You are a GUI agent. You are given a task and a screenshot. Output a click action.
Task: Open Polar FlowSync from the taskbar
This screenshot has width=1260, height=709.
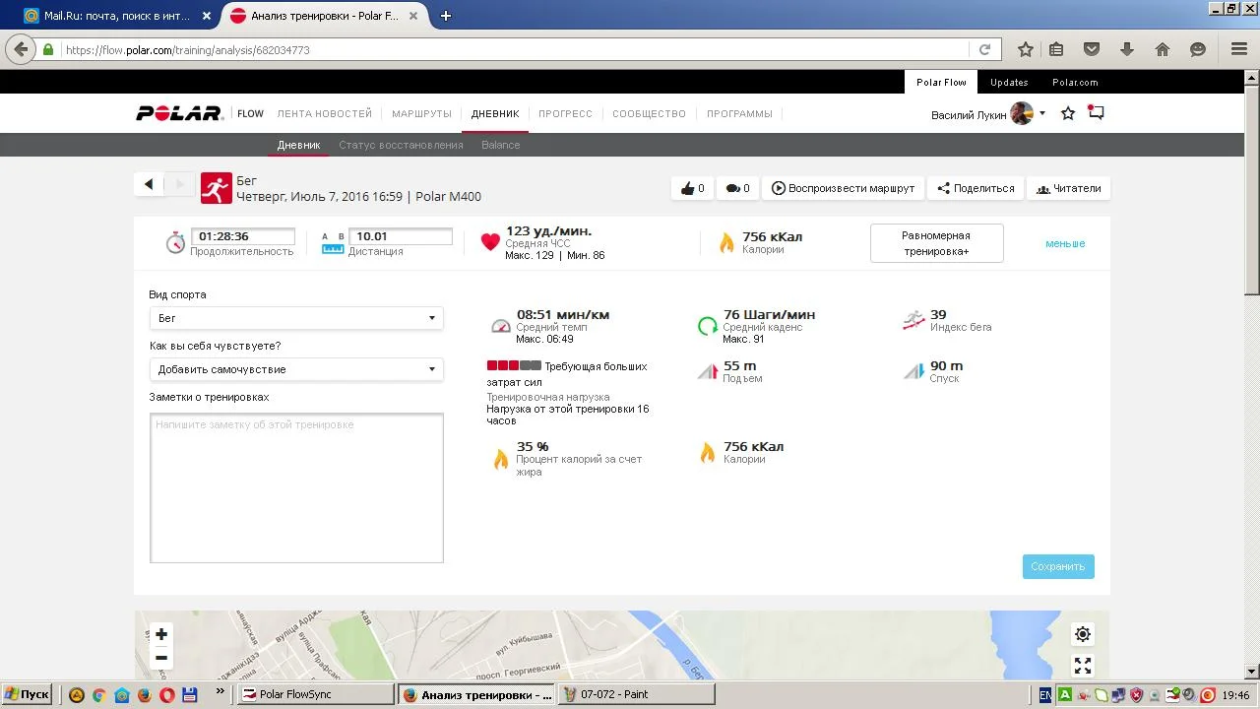pyautogui.click(x=316, y=694)
